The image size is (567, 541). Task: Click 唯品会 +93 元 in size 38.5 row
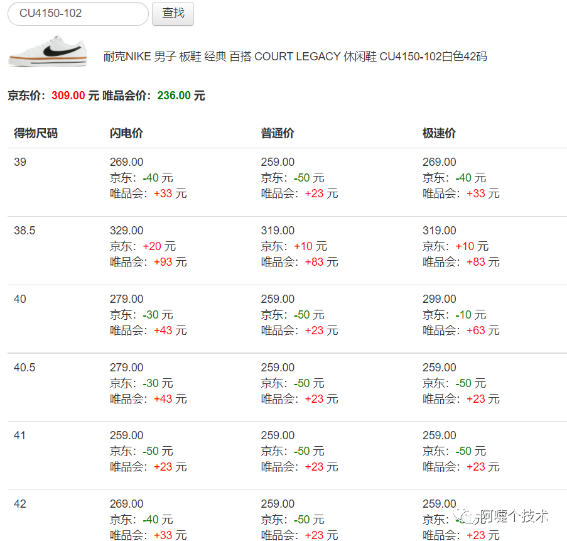coord(148,261)
